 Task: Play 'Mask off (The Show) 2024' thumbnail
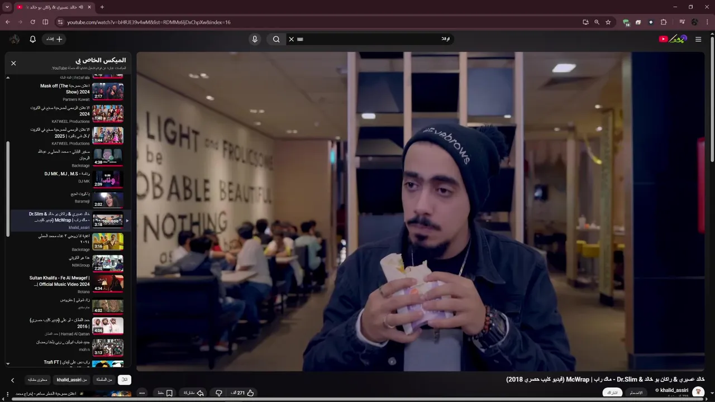click(108, 92)
